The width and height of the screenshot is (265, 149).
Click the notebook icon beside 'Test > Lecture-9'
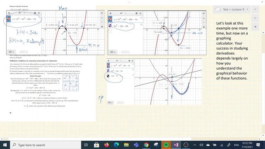click(217, 9)
